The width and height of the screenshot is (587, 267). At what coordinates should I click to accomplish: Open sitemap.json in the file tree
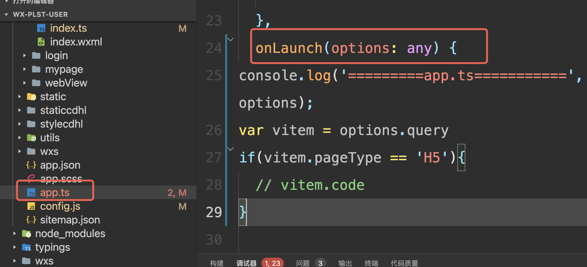point(70,220)
